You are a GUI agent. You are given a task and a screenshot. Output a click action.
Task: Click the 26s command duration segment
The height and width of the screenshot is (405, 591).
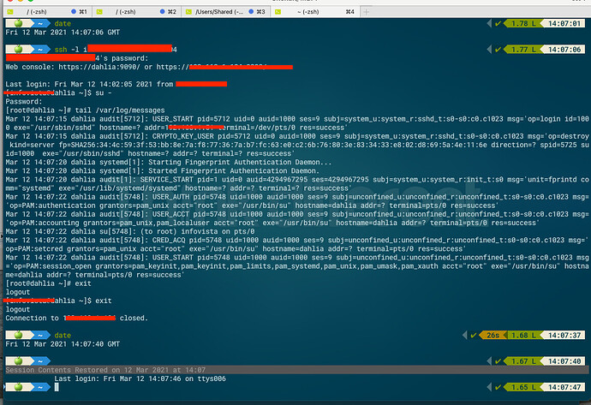click(493, 334)
